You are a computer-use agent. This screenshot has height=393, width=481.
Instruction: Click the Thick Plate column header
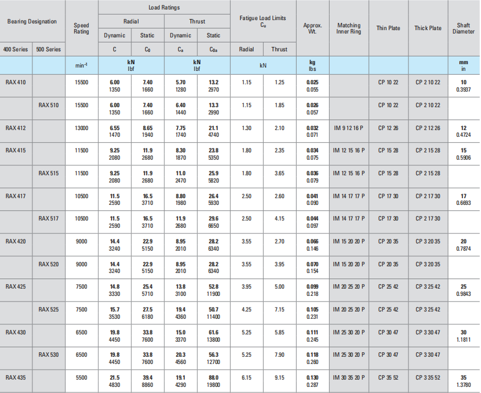pyautogui.click(x=427, y=28)
